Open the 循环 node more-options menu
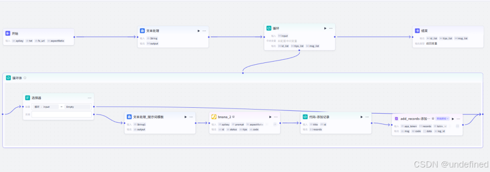This screenshot has width=490, height=172. coord(331,28)
